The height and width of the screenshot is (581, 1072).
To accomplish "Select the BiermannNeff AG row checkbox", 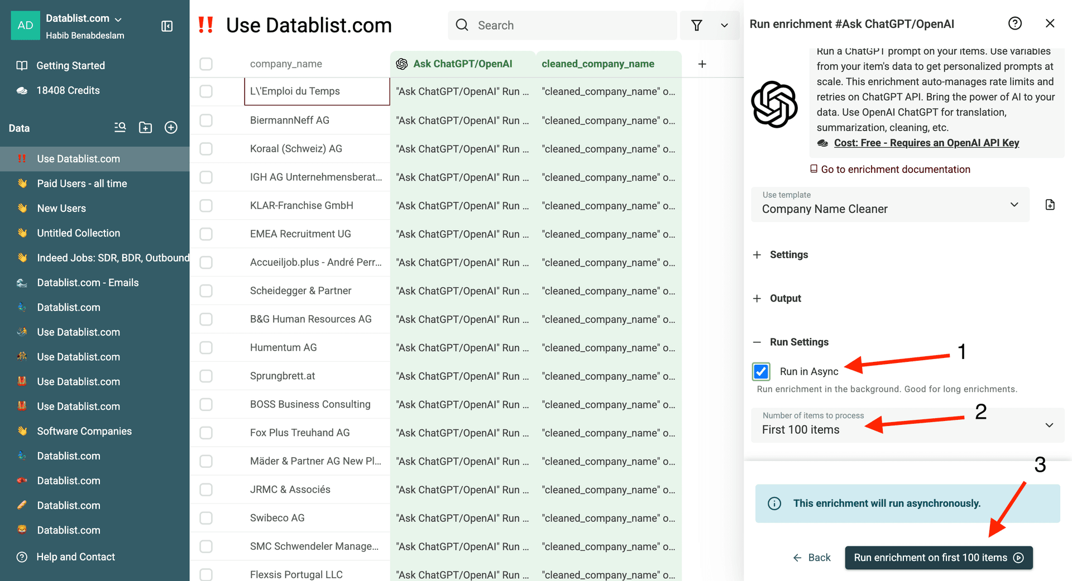I will (x=206, y=120).
